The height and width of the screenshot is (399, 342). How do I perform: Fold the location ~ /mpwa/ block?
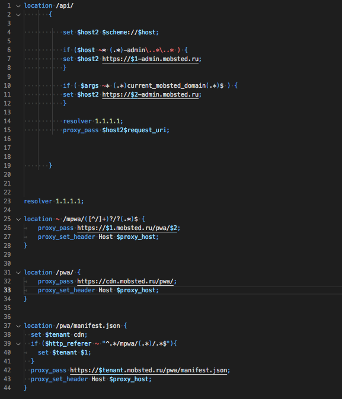point(18,219)
